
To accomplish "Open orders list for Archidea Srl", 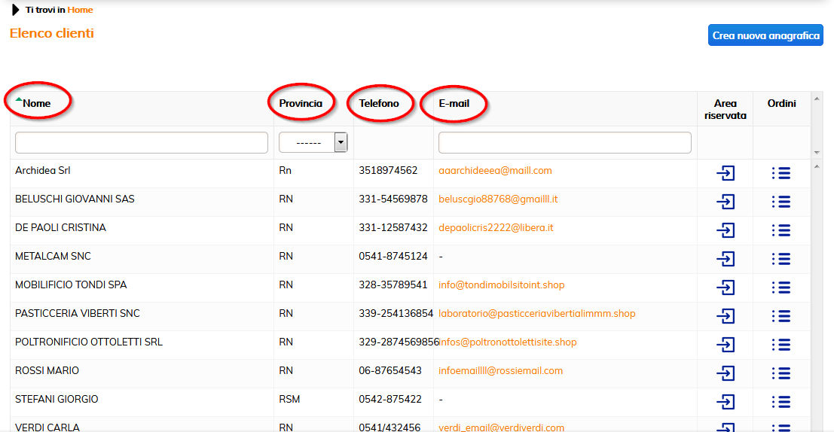I will (781, 173).
